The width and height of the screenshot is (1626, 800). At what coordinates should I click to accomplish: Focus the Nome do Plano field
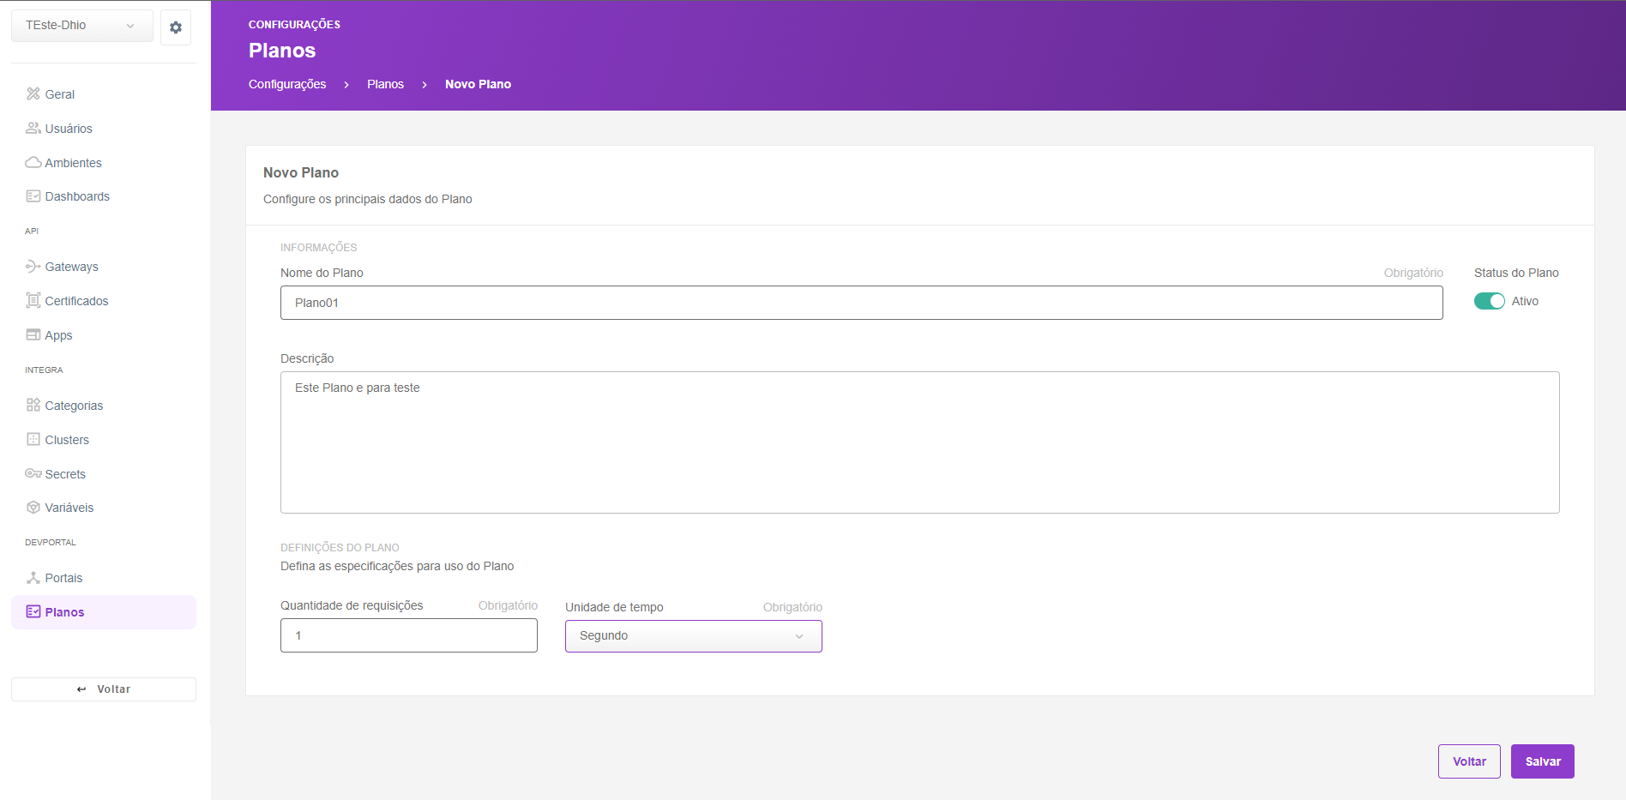862,303
